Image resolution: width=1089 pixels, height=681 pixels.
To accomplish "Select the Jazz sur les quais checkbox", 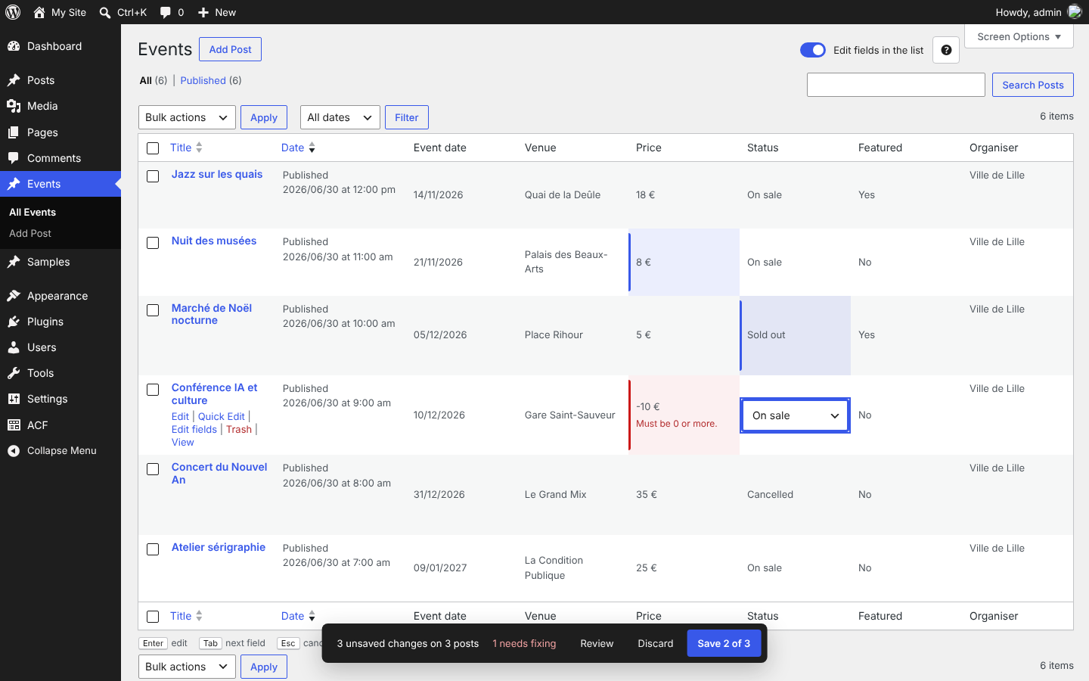I will coord(153,176).
